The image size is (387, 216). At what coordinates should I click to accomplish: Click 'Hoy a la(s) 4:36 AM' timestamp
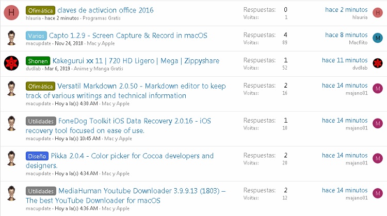tap(76, 209)
